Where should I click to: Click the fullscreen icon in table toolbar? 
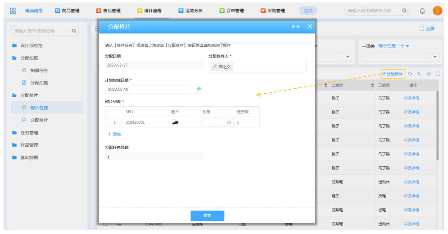tap(438, 74)
